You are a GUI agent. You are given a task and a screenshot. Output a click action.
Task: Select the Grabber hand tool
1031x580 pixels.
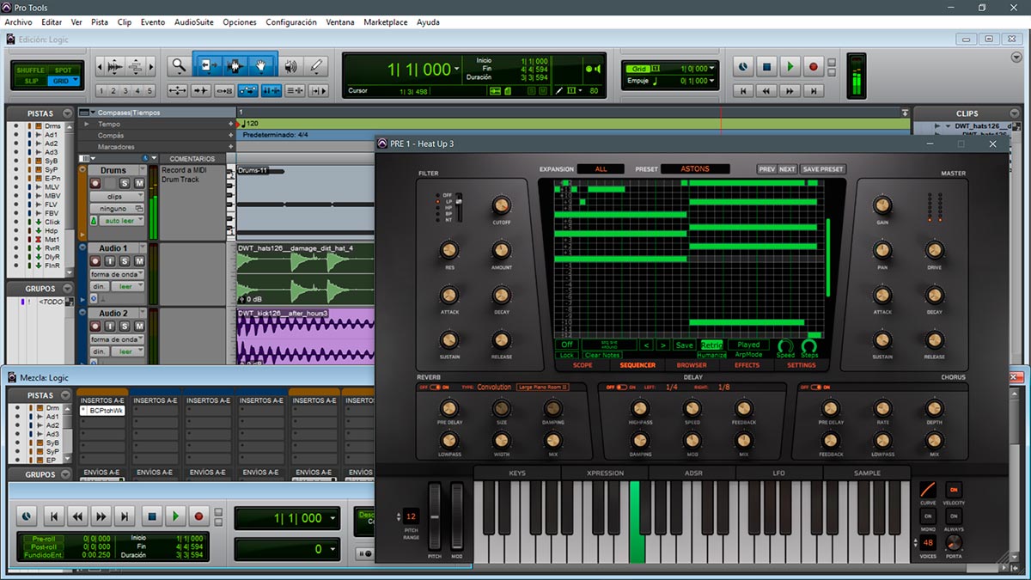(x=261, y=65)
